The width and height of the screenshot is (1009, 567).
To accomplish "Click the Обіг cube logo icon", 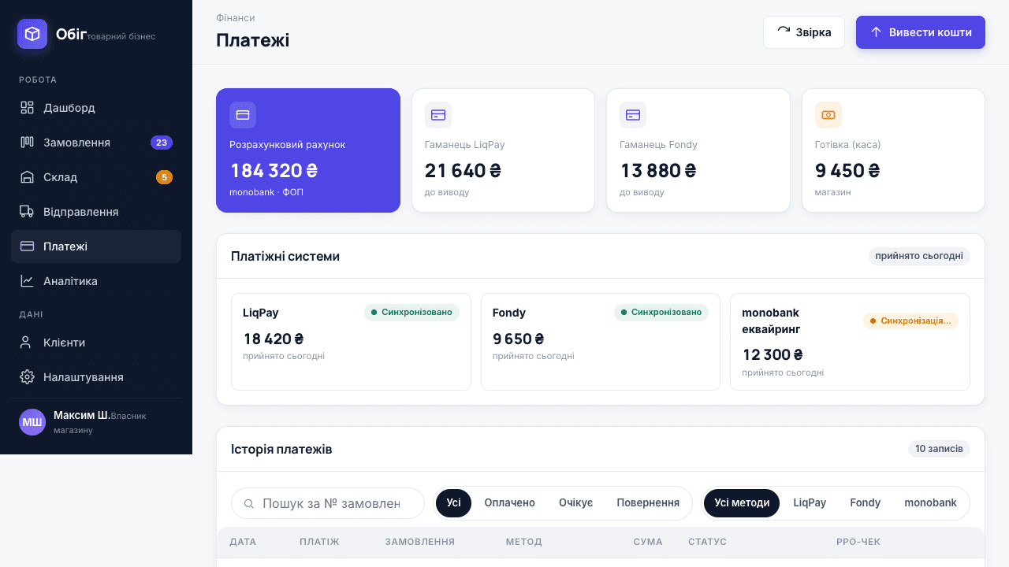I will click(32, 34).
